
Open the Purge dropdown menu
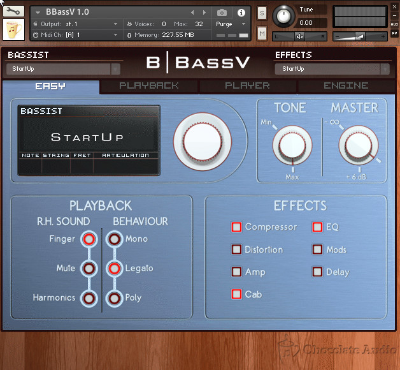coord(231,24)
